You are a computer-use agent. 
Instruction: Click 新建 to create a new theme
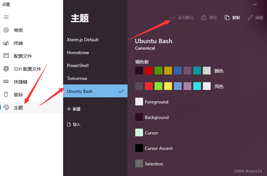[x=74, y=109]
